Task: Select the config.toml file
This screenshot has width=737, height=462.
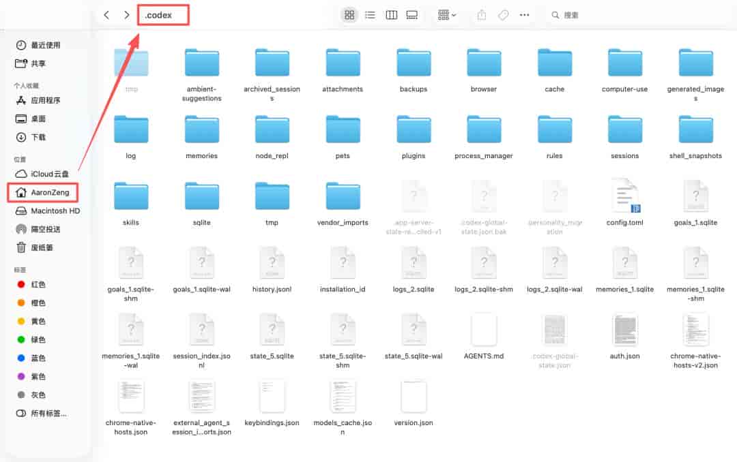Action: point(624,203)
